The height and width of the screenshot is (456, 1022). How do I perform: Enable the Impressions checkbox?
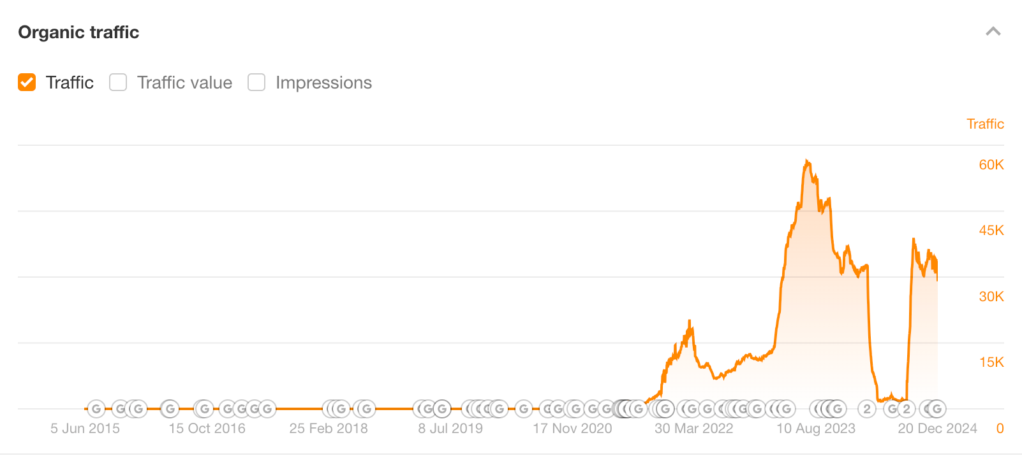point(256,82)
